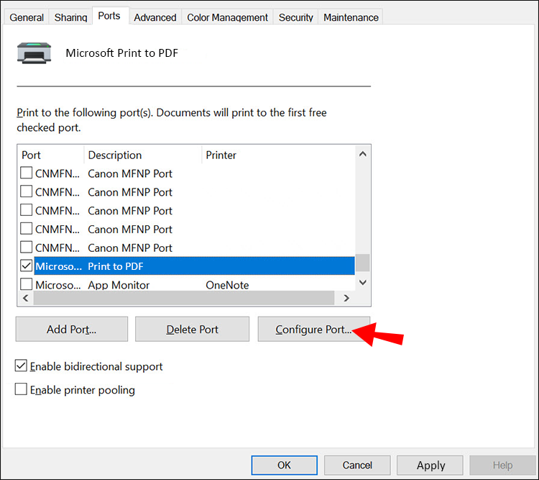This screenshot has height=480, width=539.
Task: Go to the Advanced tab
Action: point(155,17)
